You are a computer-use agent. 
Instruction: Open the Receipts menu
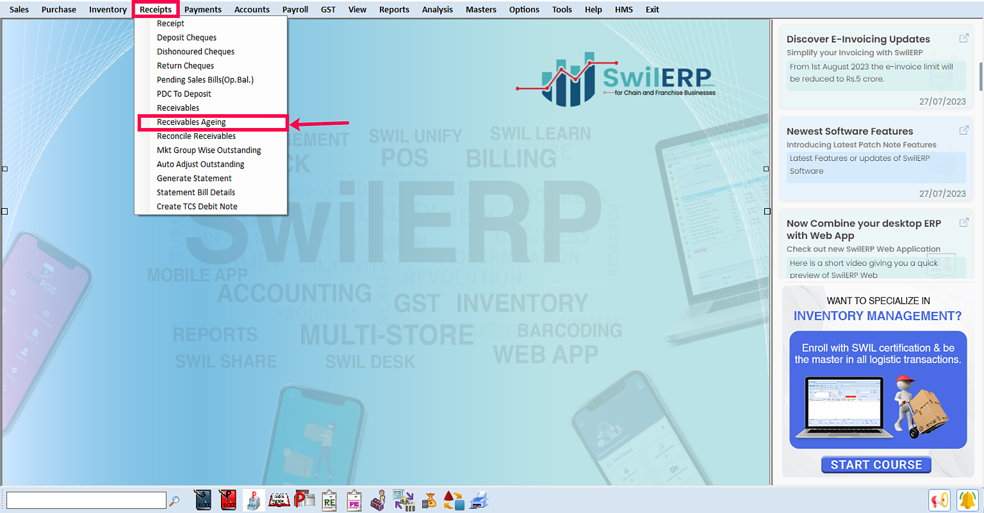point(156,9)
